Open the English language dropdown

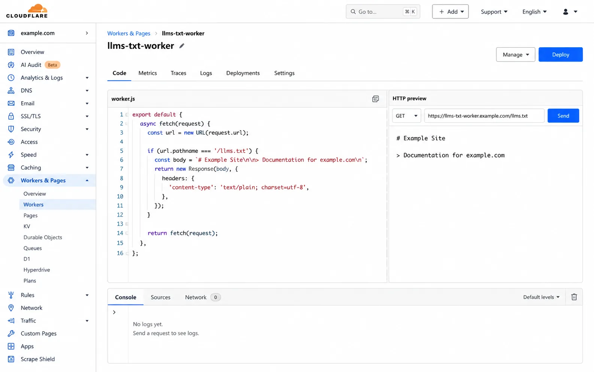click(534, 12)
